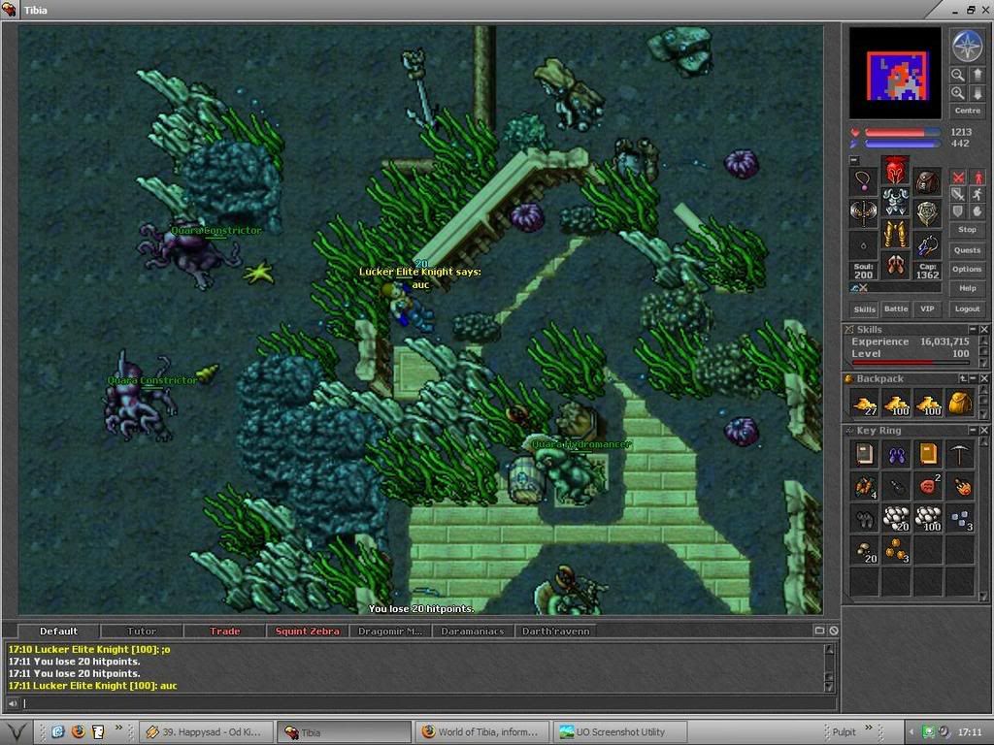The image size is (994, 745).
Task: Go up one container level in Backpack
Action: click(962, 379)
